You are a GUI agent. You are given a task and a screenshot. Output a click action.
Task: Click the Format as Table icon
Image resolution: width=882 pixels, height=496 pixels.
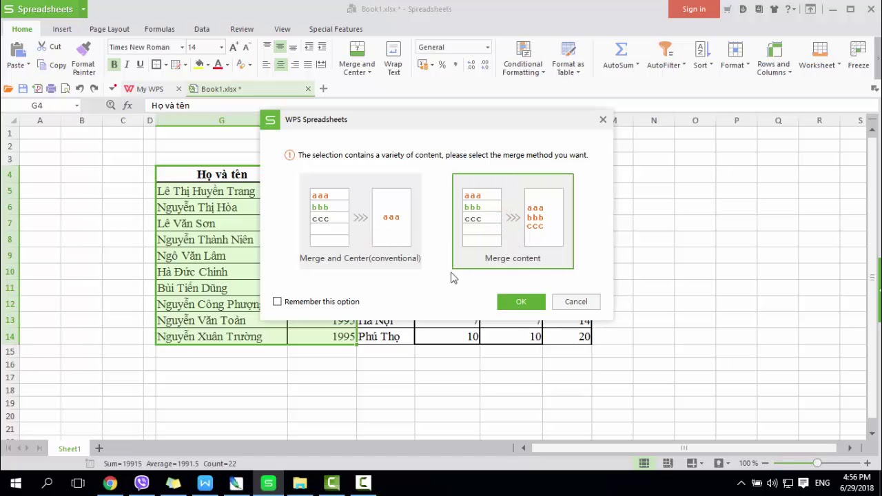(x=568, y=50)
